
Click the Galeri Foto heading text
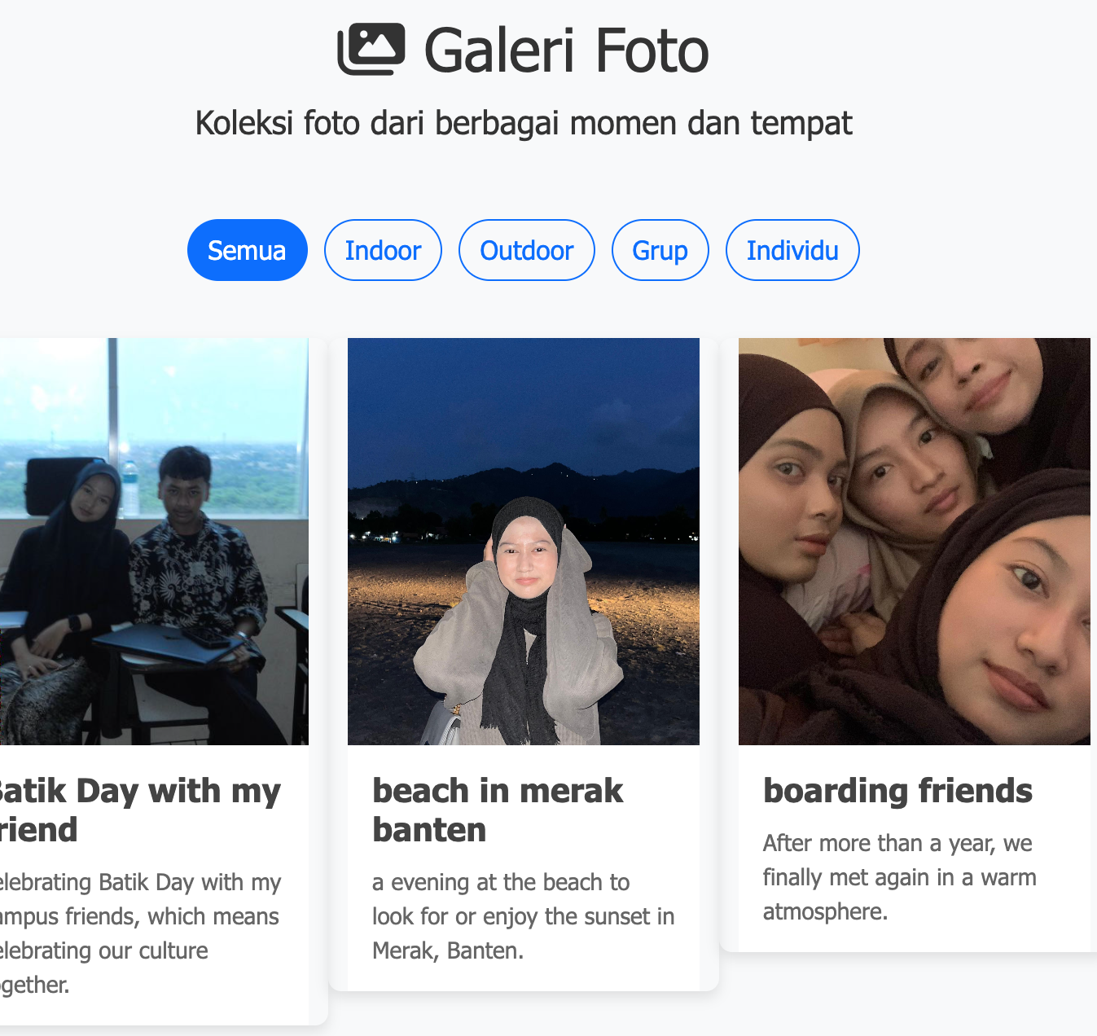[x=567, y=50]
